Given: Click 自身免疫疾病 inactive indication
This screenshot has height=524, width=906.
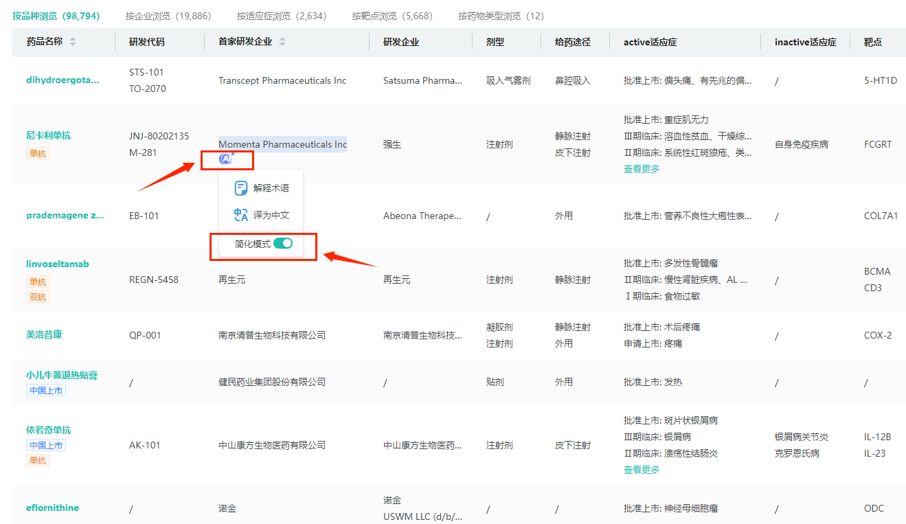Looking at the screenshot, I should click(x=802, y=144).
